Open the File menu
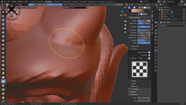 pyautogui.click(x=5, y=1)
